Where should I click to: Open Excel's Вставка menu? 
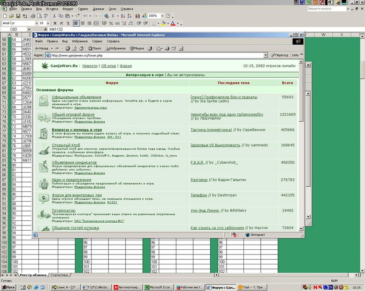click(x=52, y=9)
